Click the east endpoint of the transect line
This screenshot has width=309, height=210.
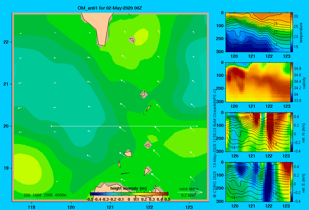pyautogui.click(x=197, y=126)
